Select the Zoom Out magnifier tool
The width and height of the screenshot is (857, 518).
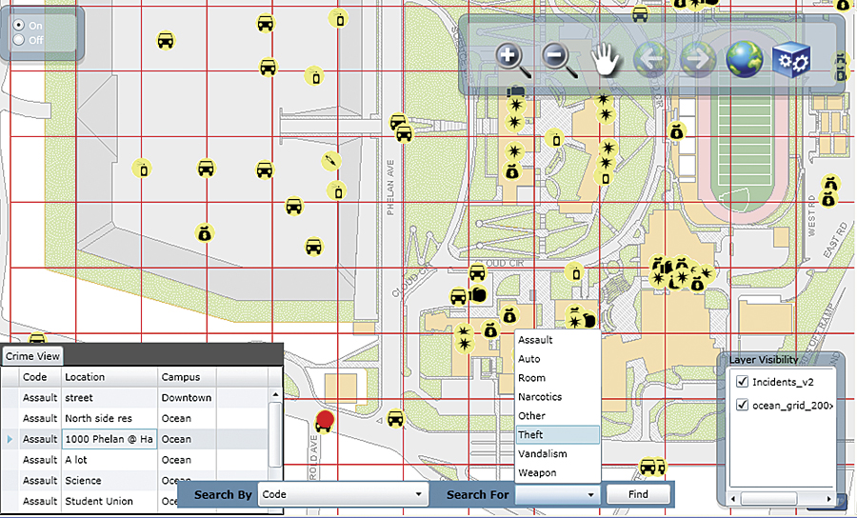[x=559, y=60]
